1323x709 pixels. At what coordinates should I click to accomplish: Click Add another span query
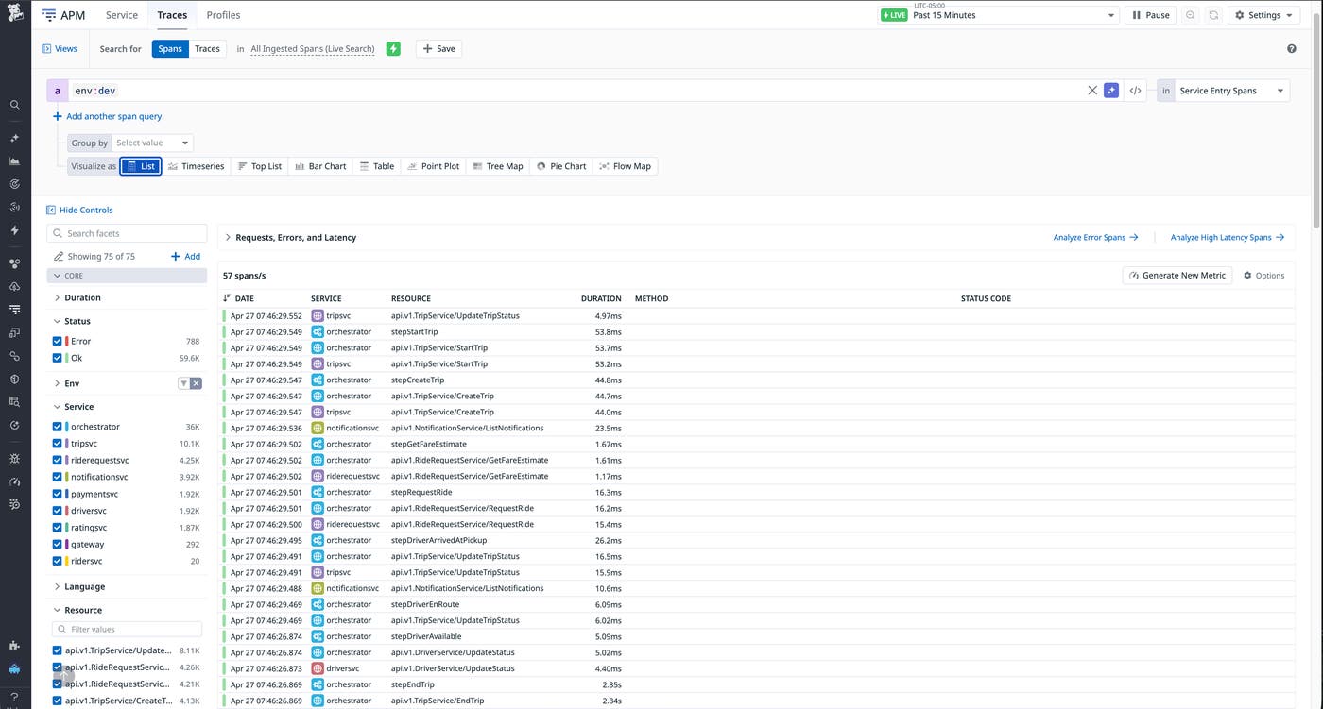(x=108, y=116)
